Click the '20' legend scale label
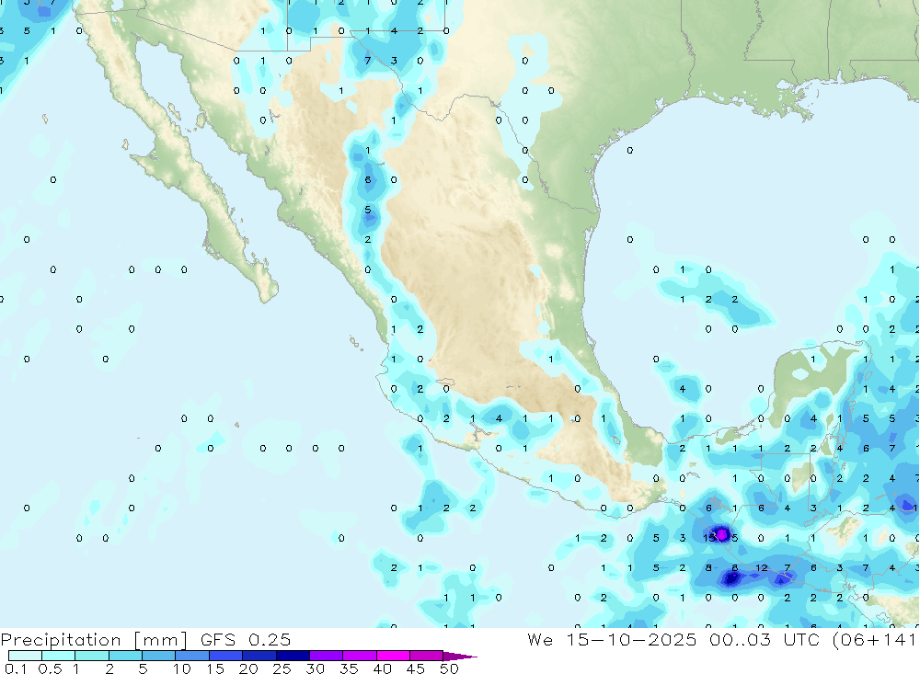 (x=248, y=668)
